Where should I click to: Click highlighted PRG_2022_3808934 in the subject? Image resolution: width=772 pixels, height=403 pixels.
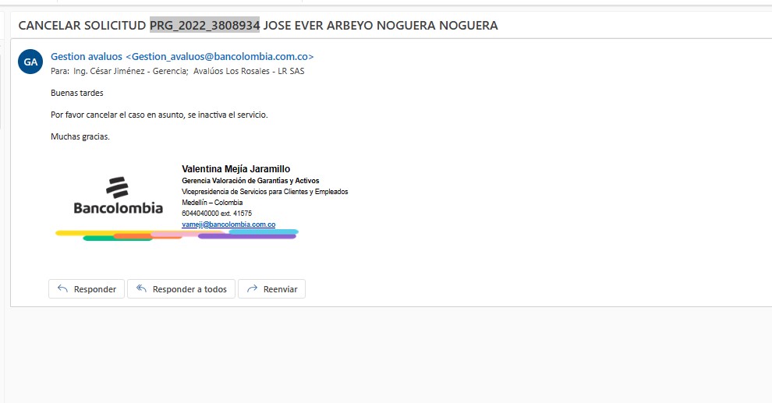tap(204, 25)
